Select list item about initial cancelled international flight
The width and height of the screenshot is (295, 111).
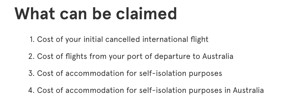click(x=123, y=40)
